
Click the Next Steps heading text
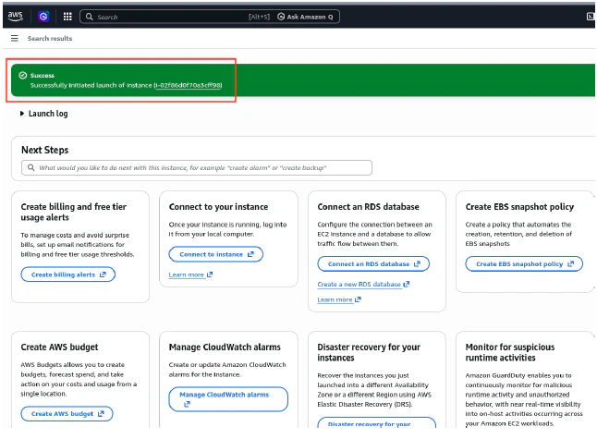click(x=45, y=150)
